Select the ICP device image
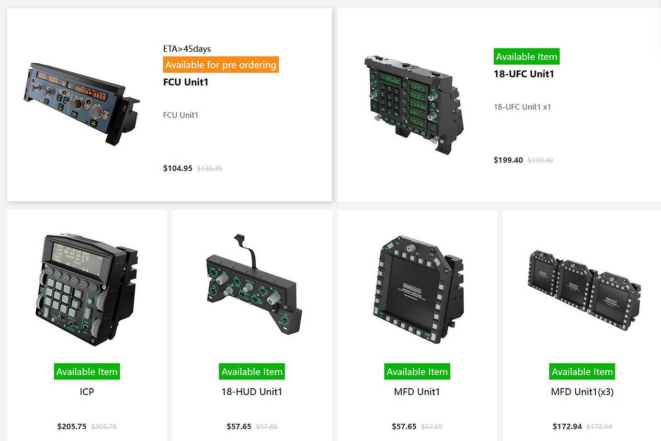 pyautogui.click(x=87, y=290)
